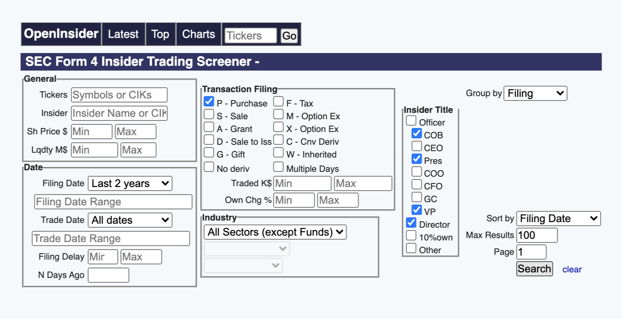Check the F - Tax checkbox
This screenshot has height=319, width=622.
[279, 101]
